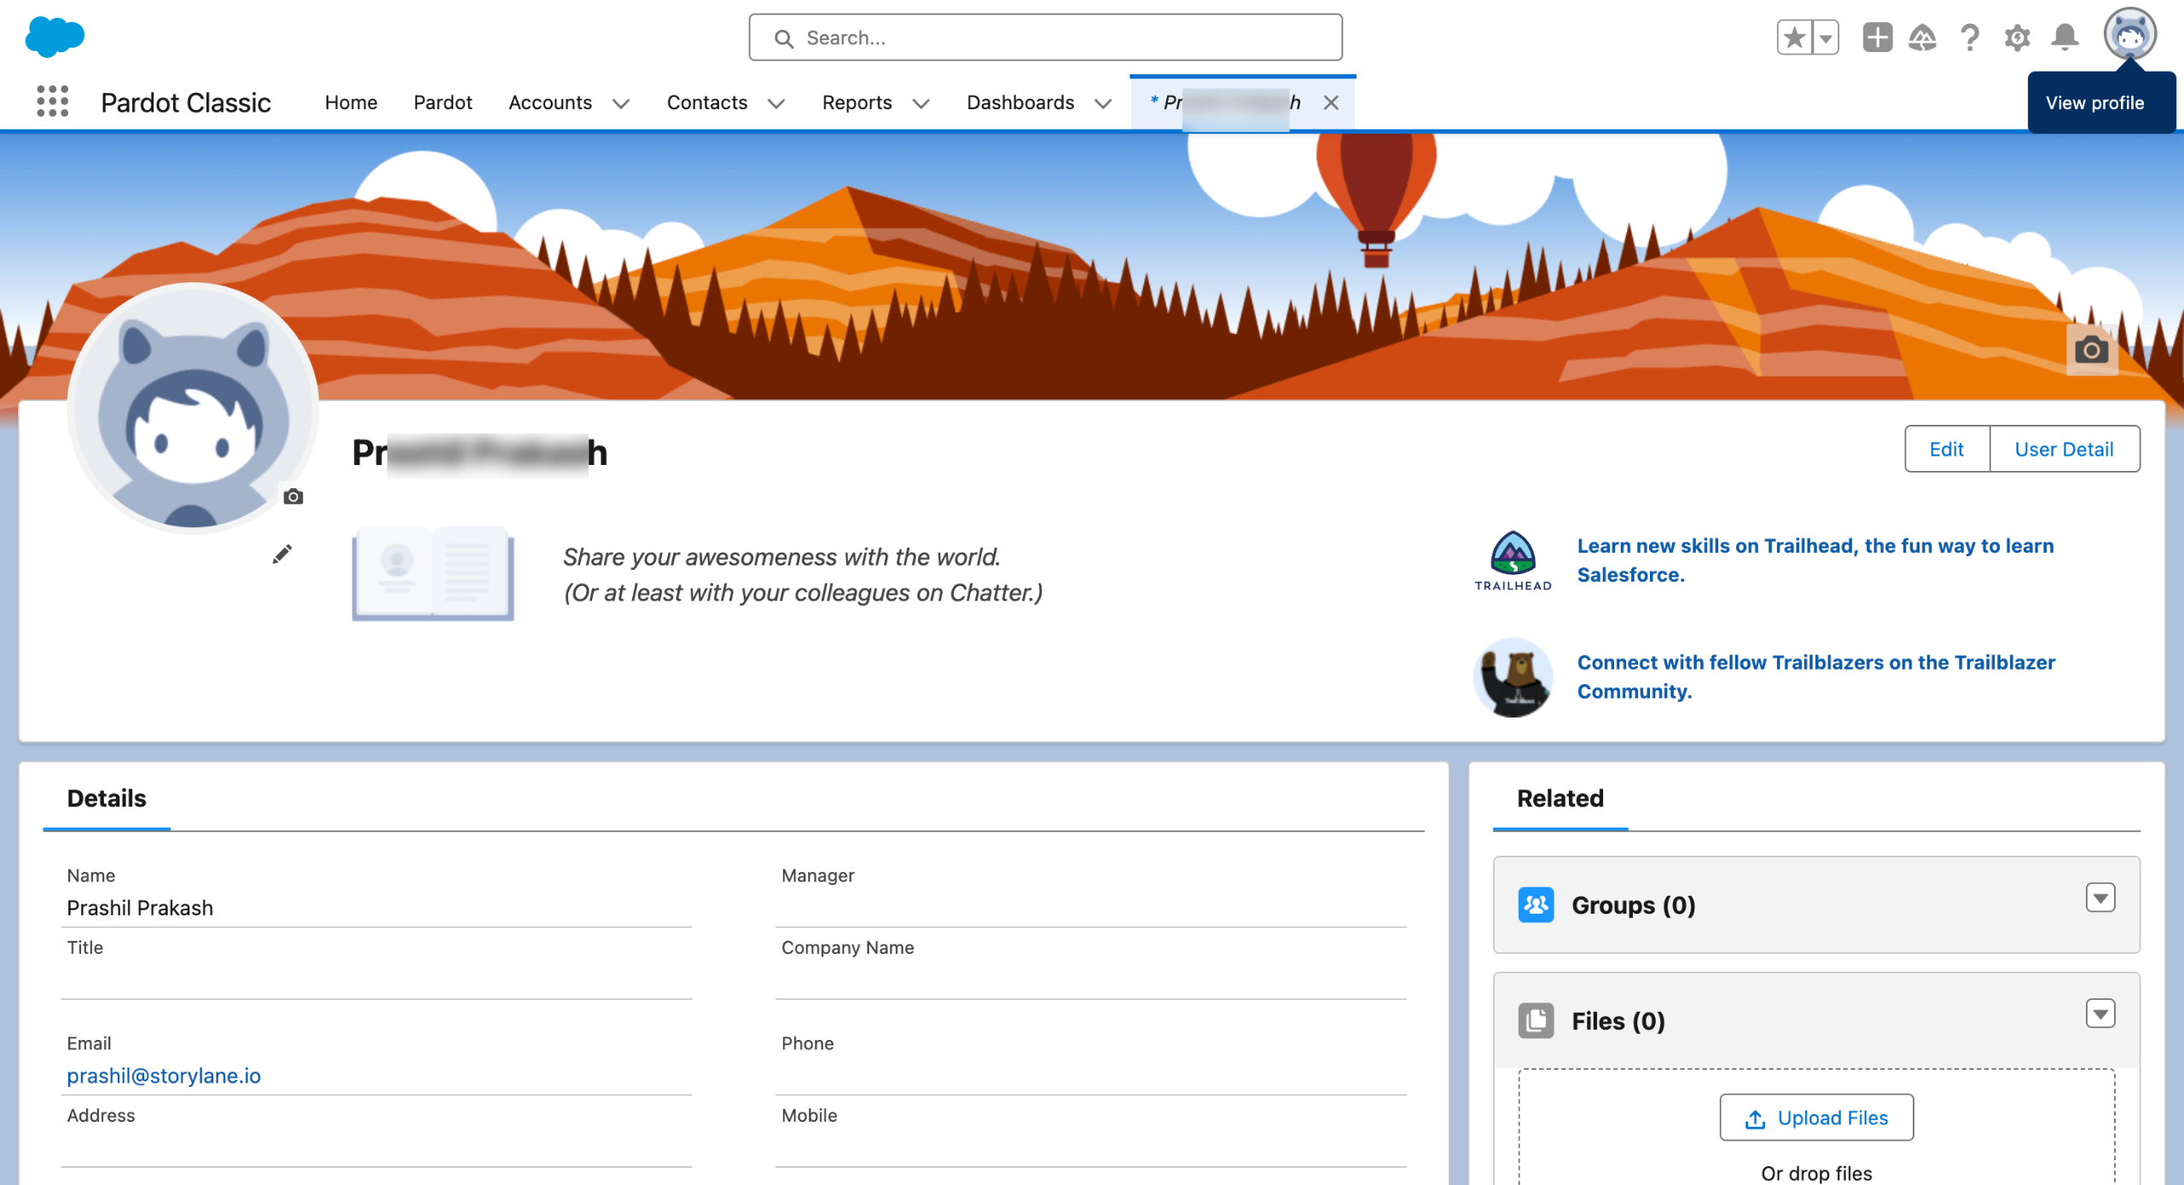Click the Edit button on profile
This screenshot has height=1185, width=2184.
coord(1947,449)
